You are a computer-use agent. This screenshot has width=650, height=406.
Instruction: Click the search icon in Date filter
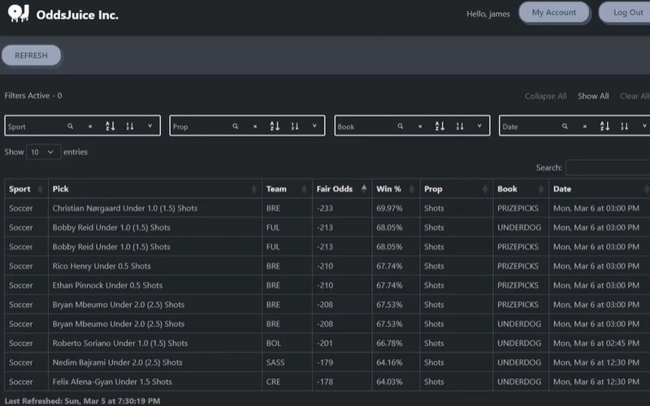(565, 126)
